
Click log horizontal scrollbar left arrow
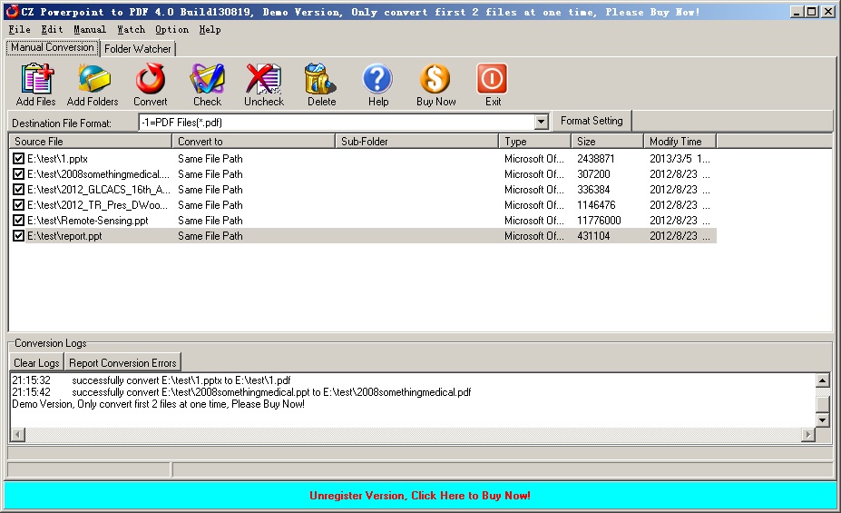pyautogui.click(x=18, y=434)
